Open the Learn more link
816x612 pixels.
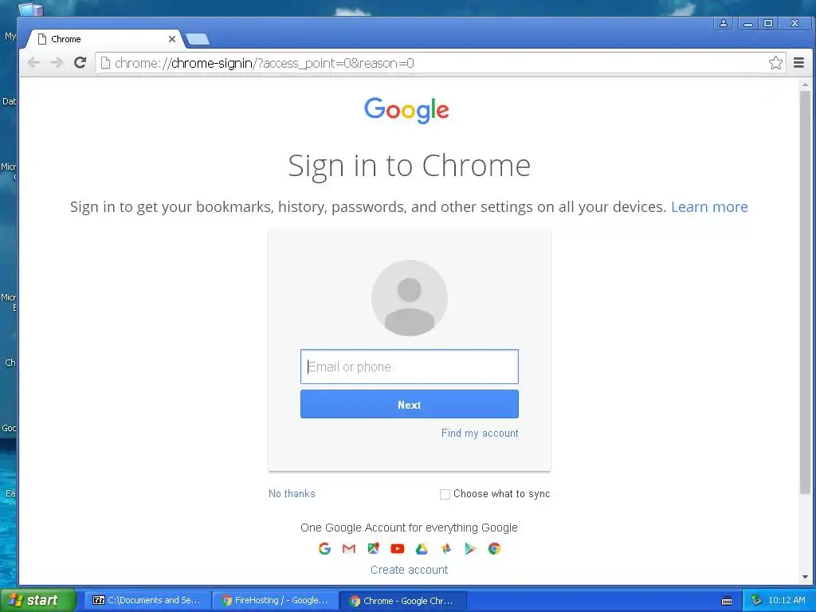[x=709, y=207]
